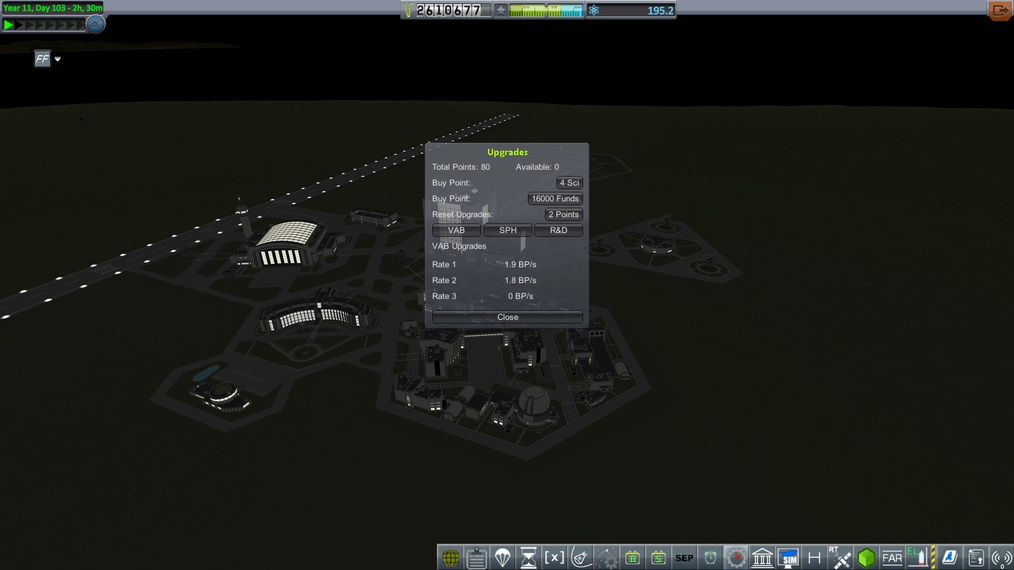The image size is (1014, 570).
Task: Click the green cube toolbar icon
Action: (866, 558)
